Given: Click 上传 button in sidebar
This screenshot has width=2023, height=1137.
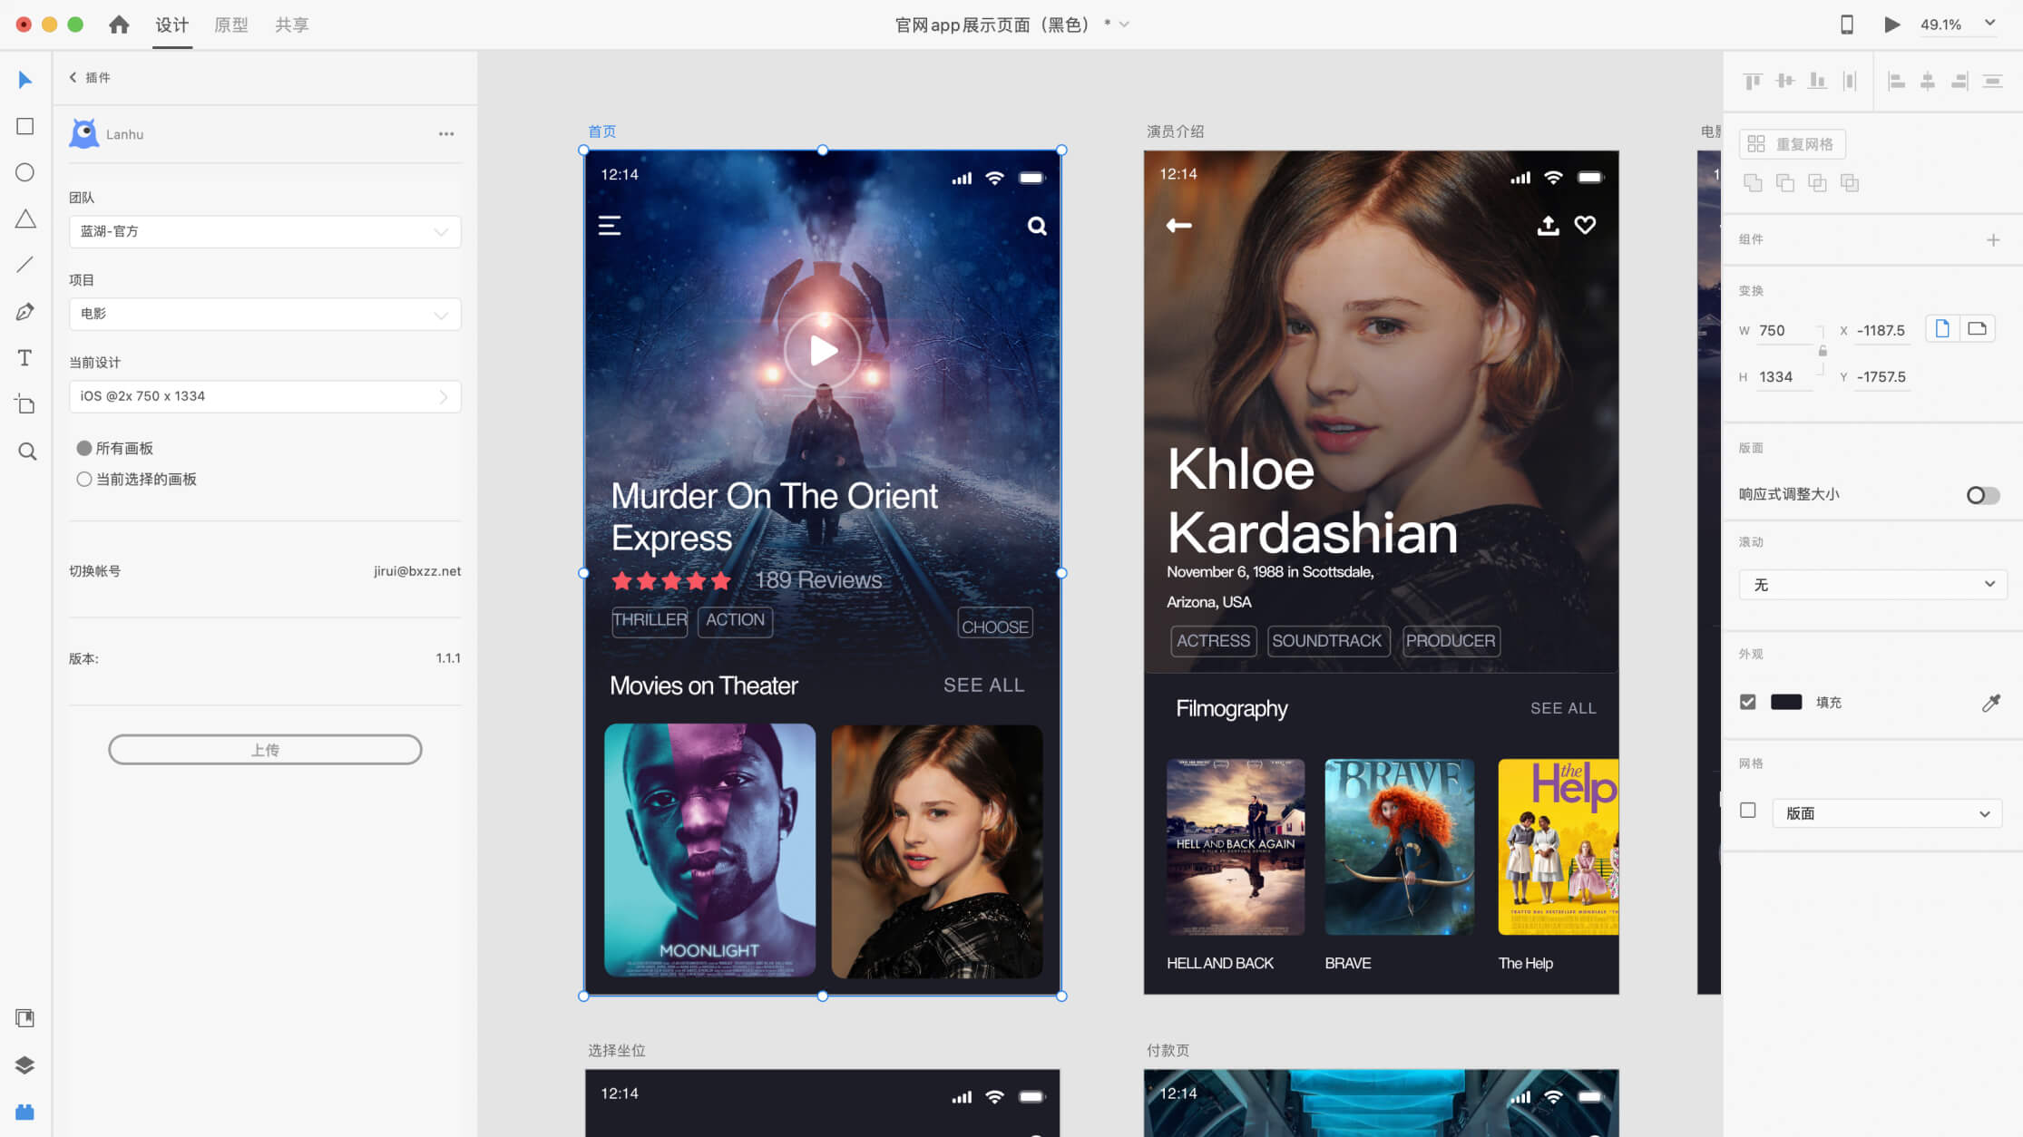Looking at the screenshot, I should (266, 750).
